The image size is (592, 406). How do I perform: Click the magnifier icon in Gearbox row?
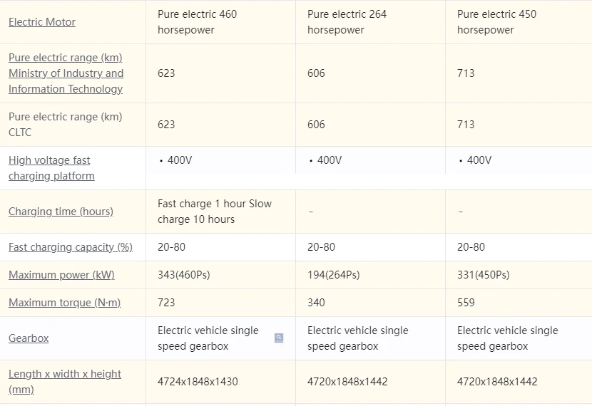(x=279, y=338)
